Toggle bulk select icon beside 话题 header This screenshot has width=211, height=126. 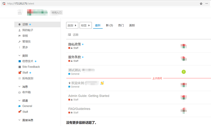(69, 35)
